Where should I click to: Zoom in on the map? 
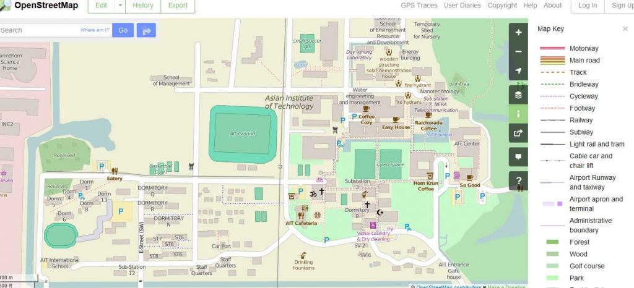[x=518, y=33]
